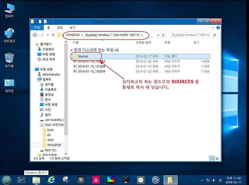Click the search box input field
This screenshot has width=249, height=185.
click(x=191, y=35)
